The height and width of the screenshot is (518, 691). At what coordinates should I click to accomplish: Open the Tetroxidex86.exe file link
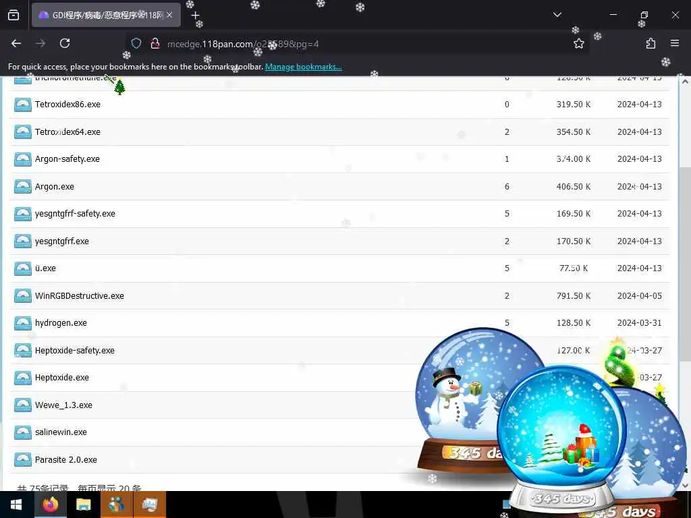[67, 105]
